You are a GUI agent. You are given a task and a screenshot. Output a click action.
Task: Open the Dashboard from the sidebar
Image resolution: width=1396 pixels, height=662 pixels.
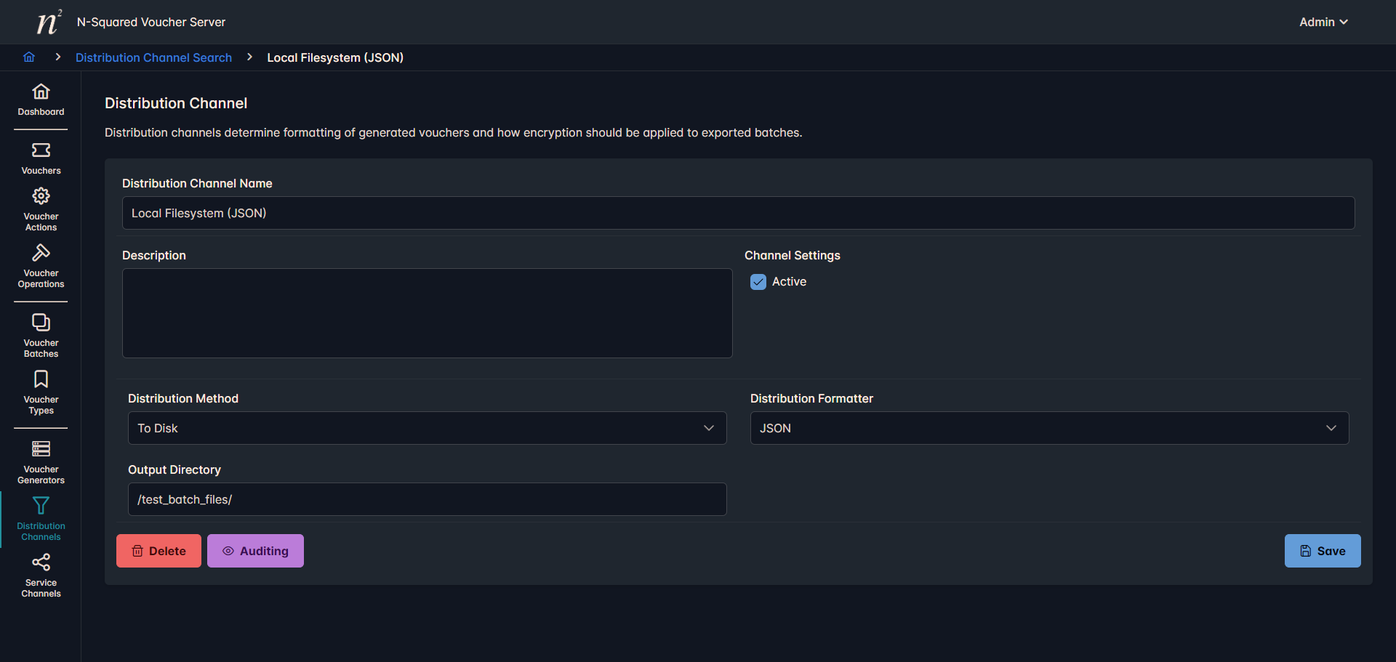tap(41, 92)
